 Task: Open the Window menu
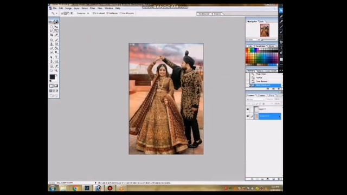pos(108,8)
